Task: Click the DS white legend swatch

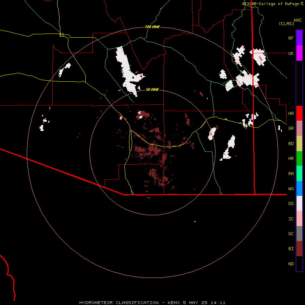Action: coord(299,203)
